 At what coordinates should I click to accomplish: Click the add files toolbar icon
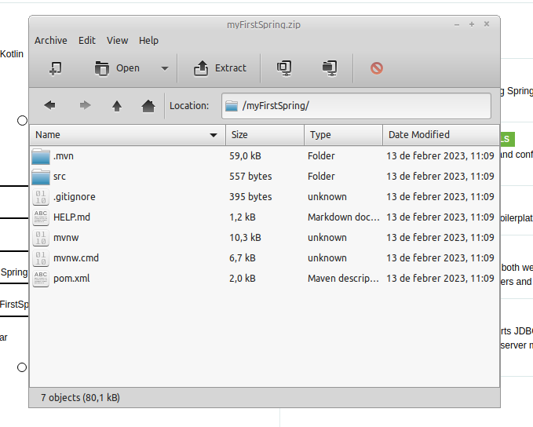point(284,68)
